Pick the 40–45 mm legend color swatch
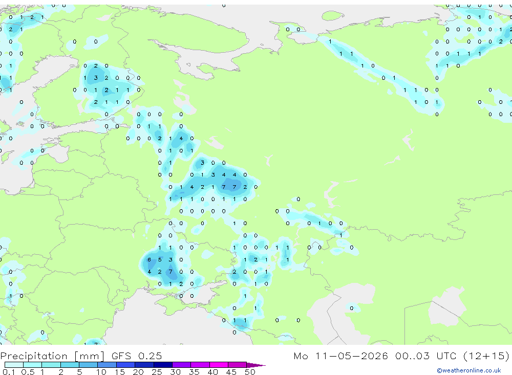This screenshot has height=375, width=512. [x=219, y=365]
